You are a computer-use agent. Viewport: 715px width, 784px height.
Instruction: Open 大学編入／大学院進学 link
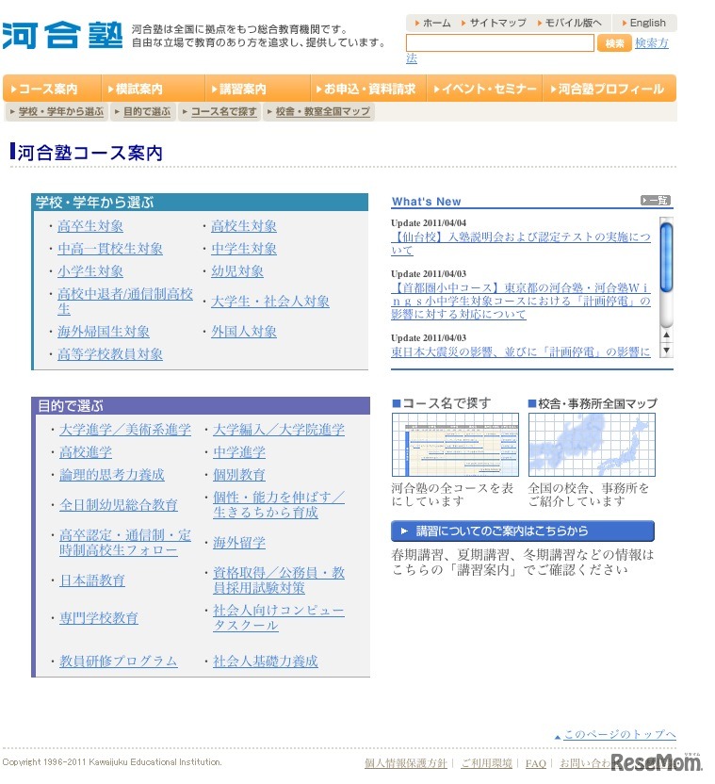click(279, 430)
